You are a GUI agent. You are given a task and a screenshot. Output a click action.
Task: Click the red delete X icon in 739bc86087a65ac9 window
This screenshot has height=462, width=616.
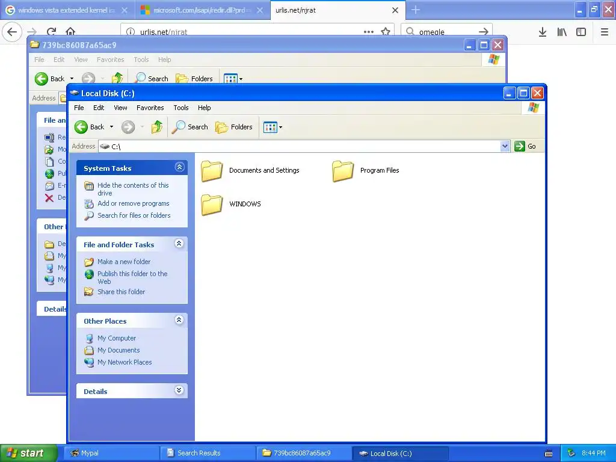pyautogui.click(x=49, y=197)
